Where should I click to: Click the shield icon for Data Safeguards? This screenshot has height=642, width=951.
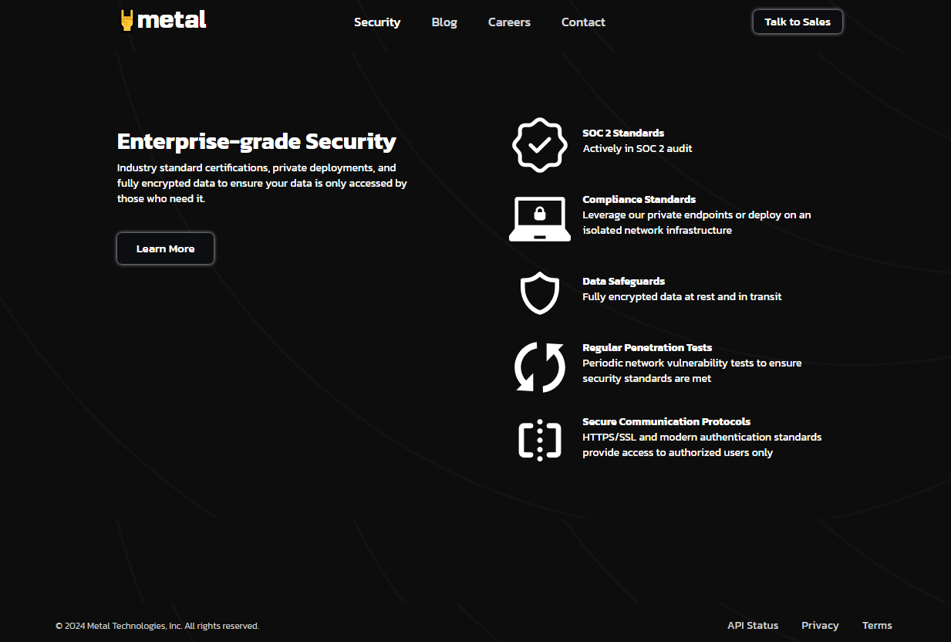[x=540, y=292]
